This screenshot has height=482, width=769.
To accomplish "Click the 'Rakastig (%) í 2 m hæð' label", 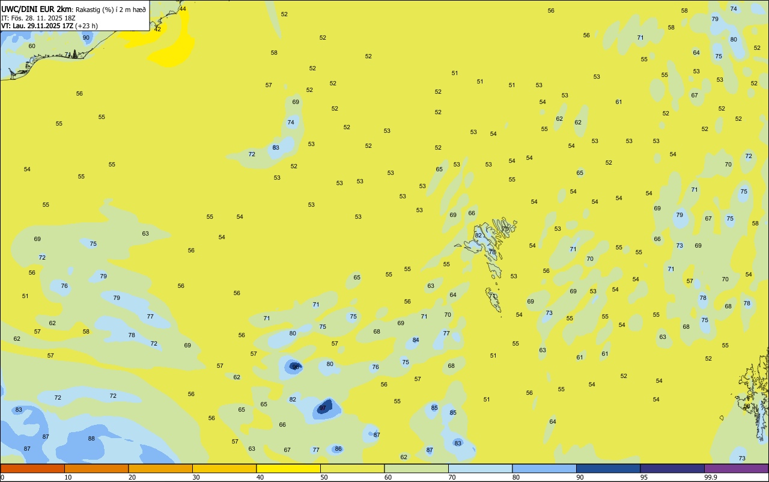I will 111,10.
